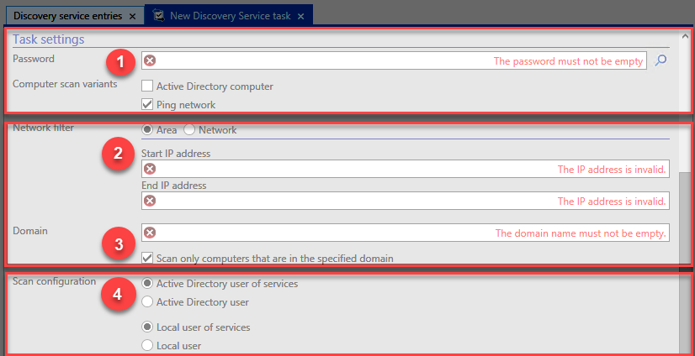Click the magnifier icon beside Password field

tap(661, 60)
